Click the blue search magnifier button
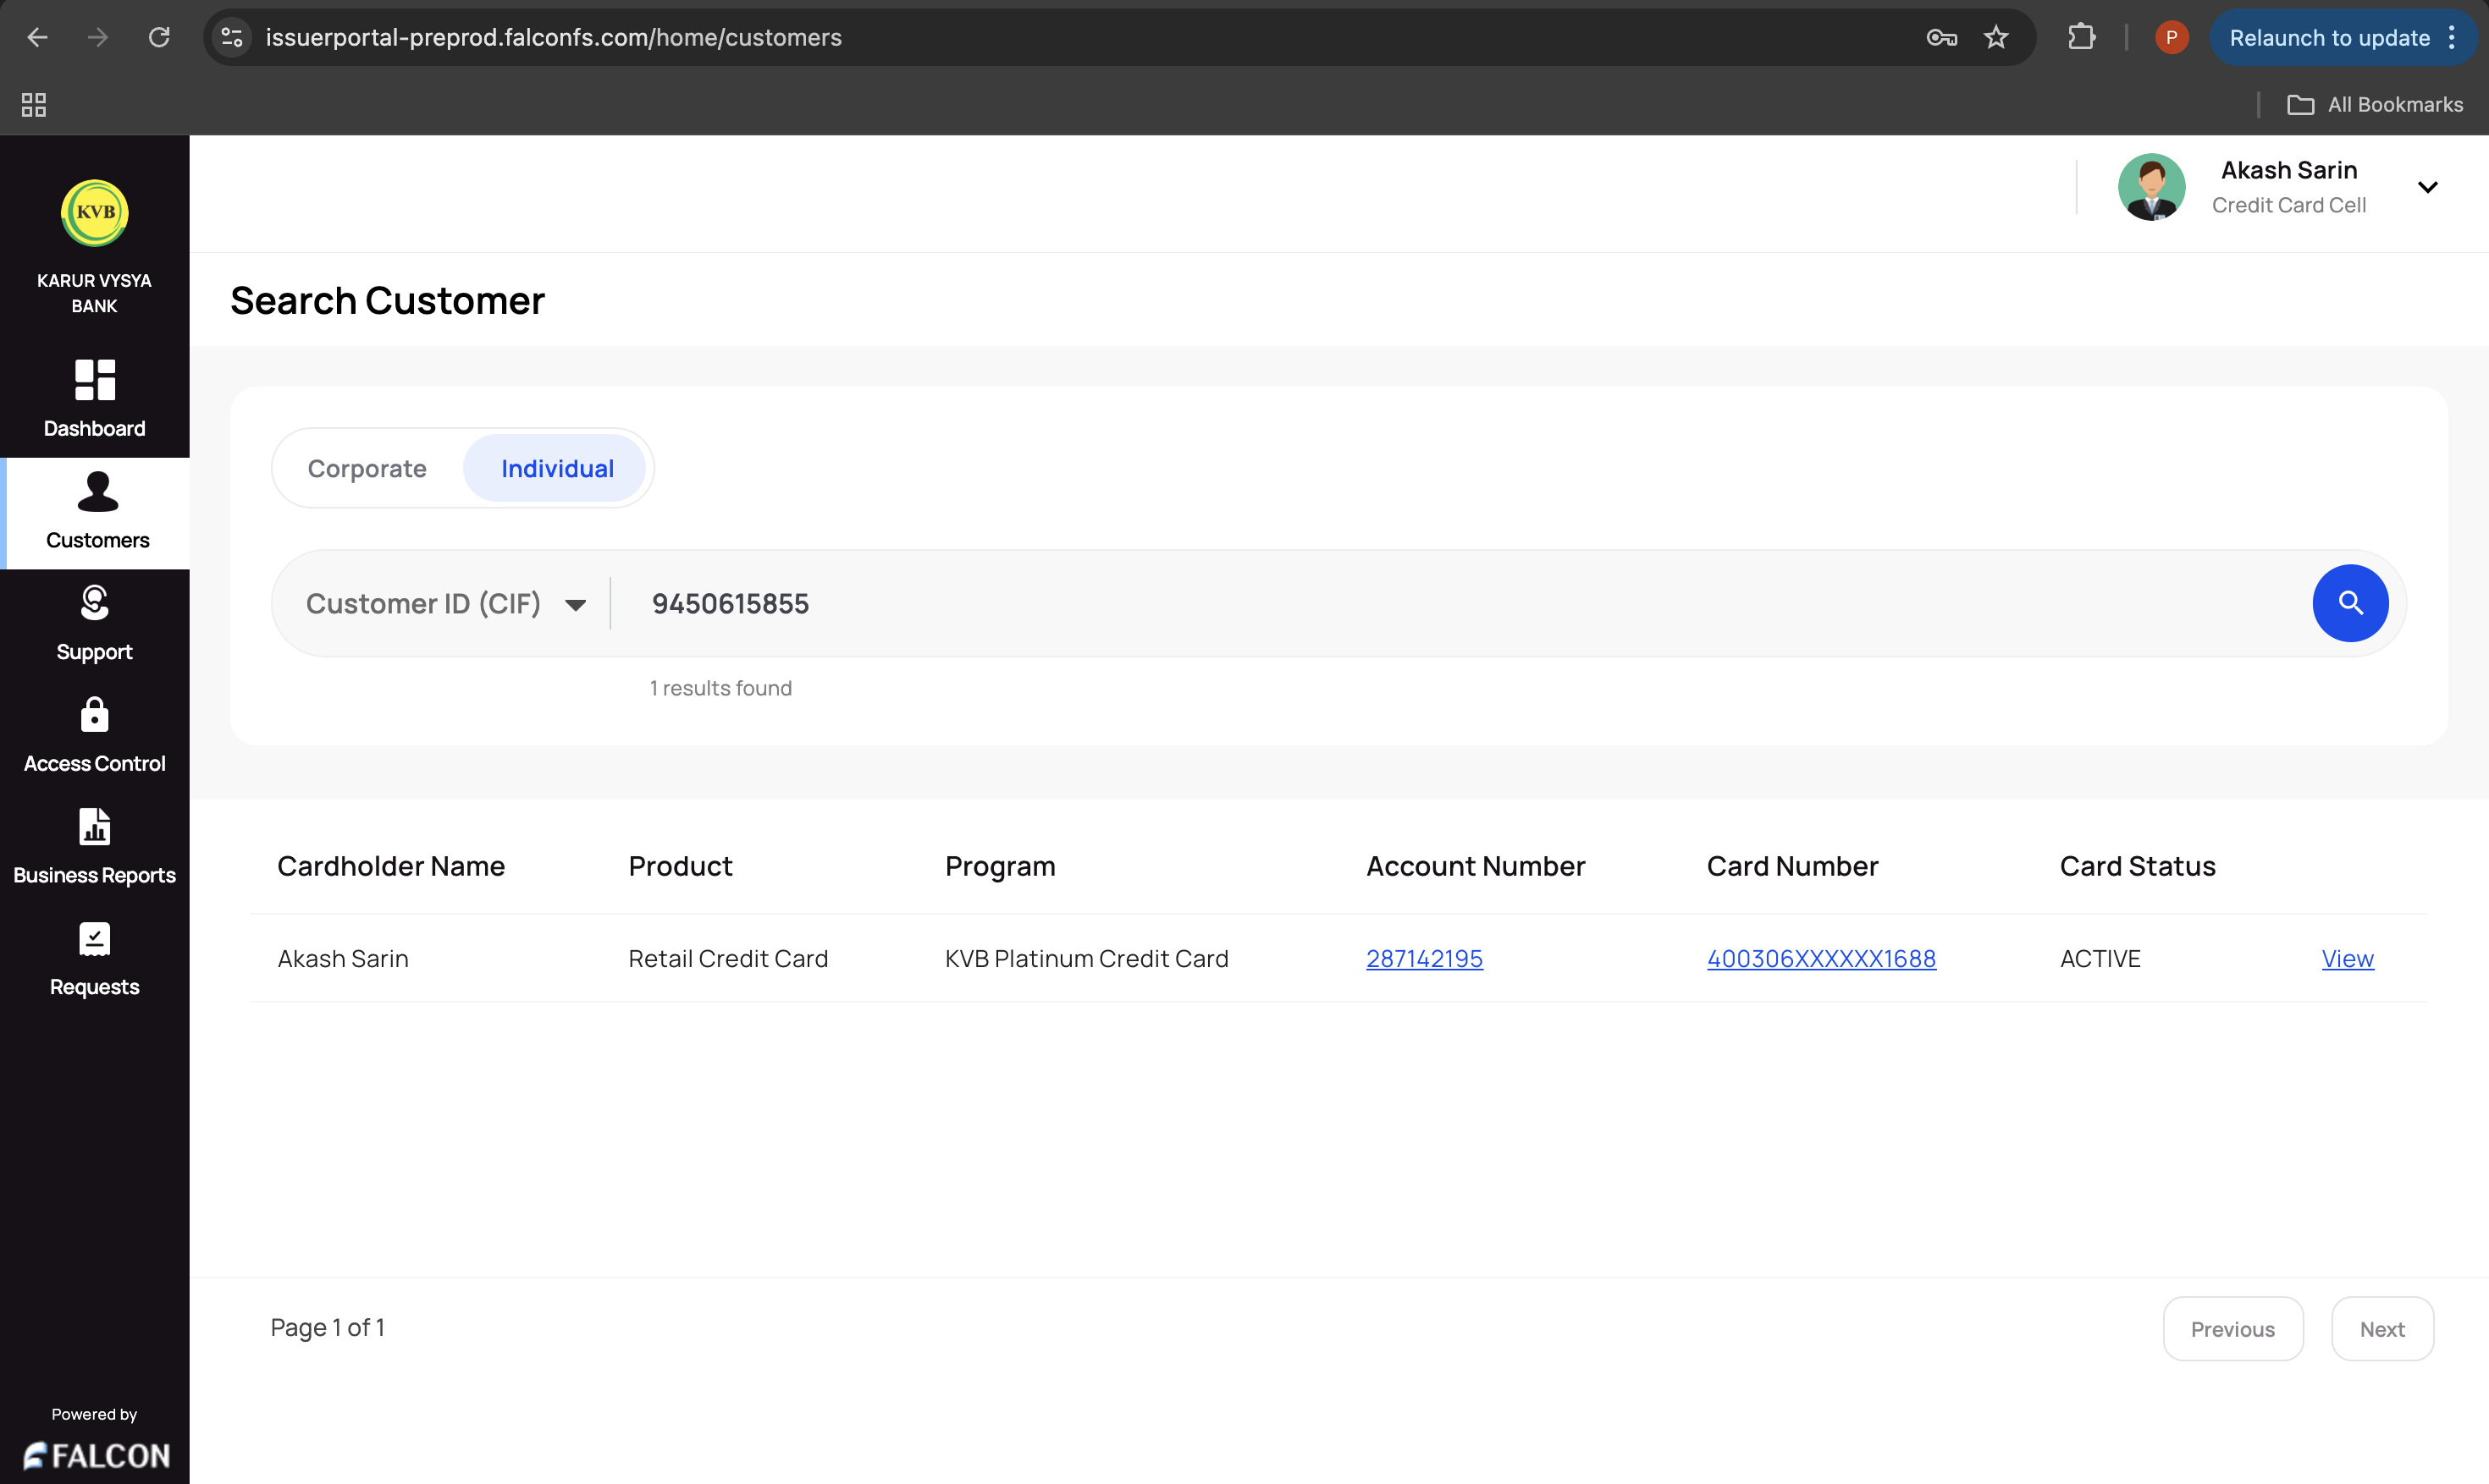 coord(2349,603)
